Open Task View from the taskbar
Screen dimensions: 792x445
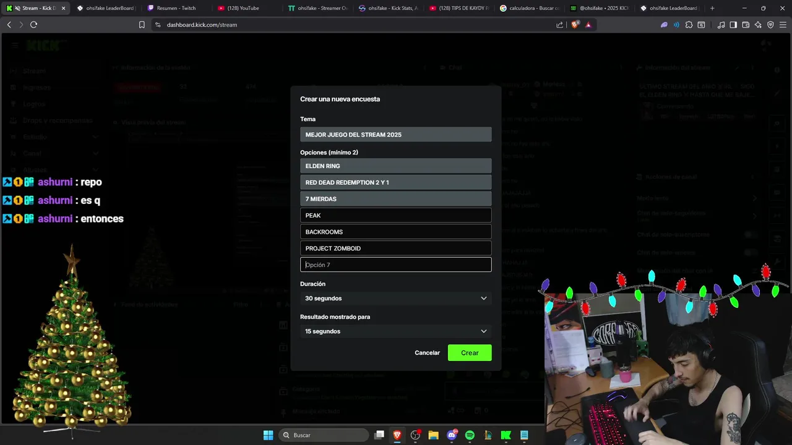click(x=379, y=435)
